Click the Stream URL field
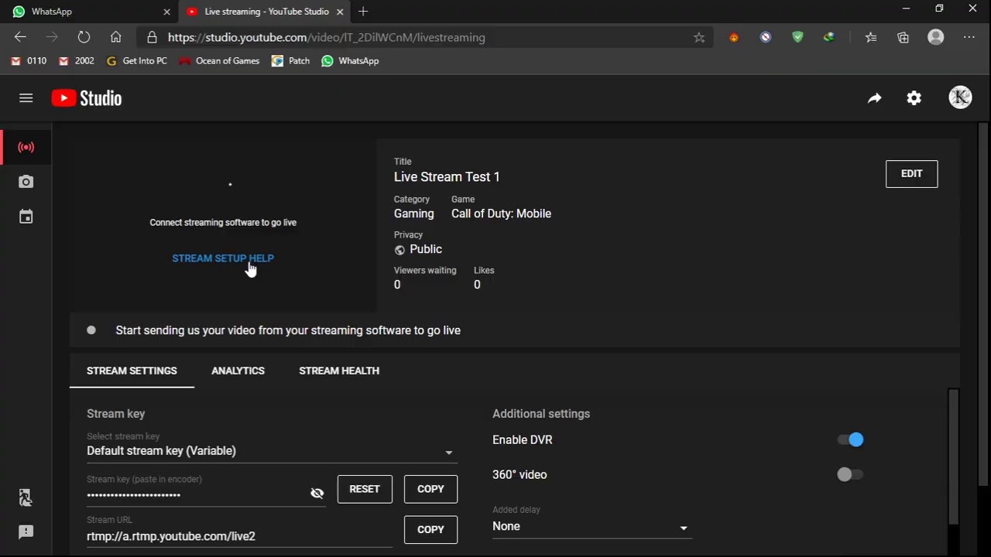The width and height of the screenshot is (991, 557). [239, 536]
